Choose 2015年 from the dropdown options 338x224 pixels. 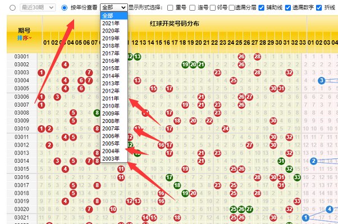pyautogui.click(x=114, y=68)
